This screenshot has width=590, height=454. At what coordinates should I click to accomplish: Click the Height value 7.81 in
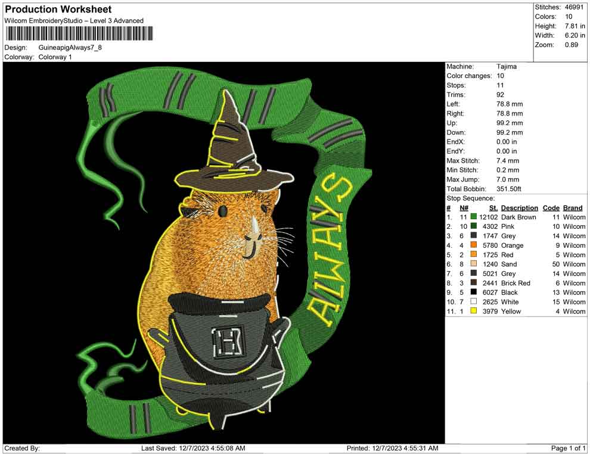click(575, 26)
